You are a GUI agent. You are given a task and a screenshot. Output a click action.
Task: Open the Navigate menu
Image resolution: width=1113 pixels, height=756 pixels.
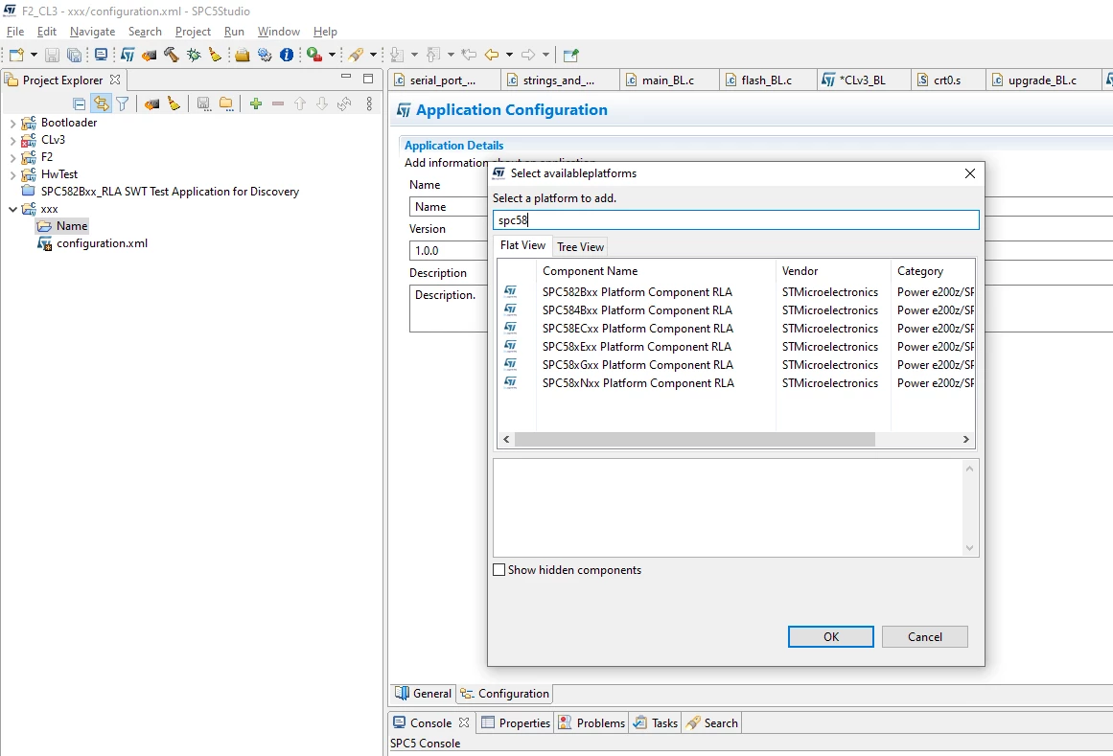(92, 32)
